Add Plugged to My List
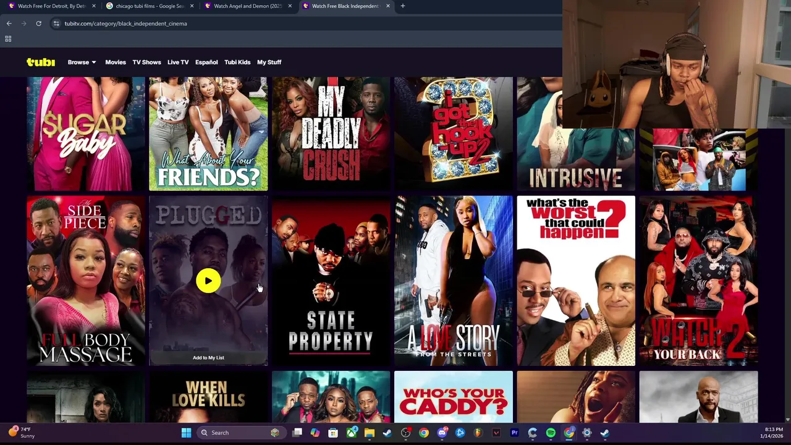Image resolution: width=791 pixels, height=445 pixels. tap(208, 357)
